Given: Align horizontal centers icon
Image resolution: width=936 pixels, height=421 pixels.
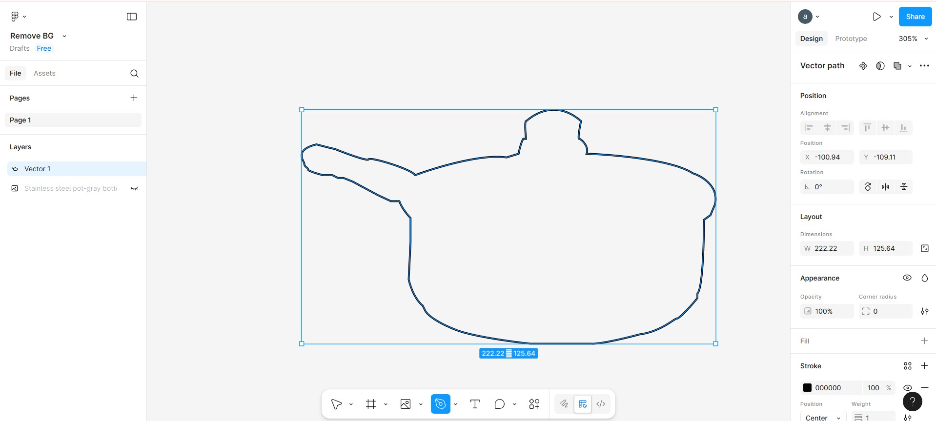Looking at the screenshot, I should coord(827,128).
